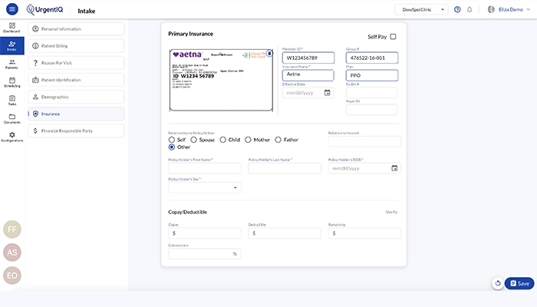The height and width of the screenshot is (307, 537).
Task: Click the Plan field
Action: [x=372, y=75]
